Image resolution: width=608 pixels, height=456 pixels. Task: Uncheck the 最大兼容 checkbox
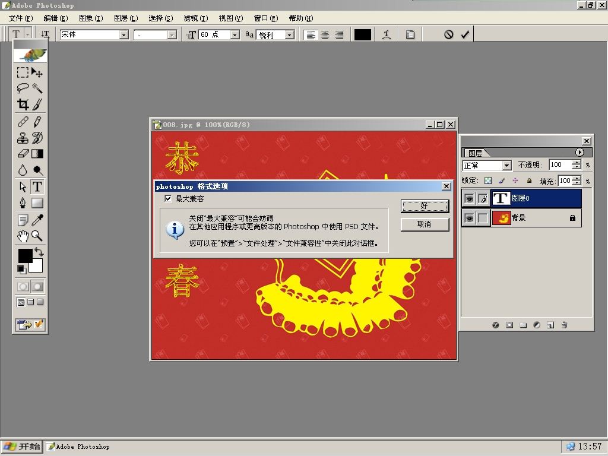click(x=168, y=198)
